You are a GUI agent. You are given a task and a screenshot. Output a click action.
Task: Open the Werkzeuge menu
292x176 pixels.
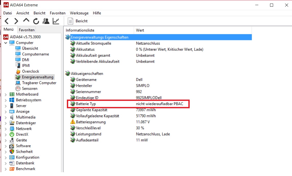click(x=79, y=13)
